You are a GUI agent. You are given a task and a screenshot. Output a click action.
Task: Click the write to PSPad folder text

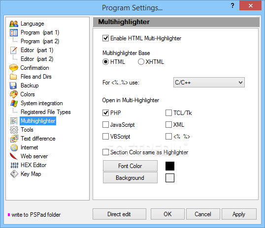tap(36, 215)
